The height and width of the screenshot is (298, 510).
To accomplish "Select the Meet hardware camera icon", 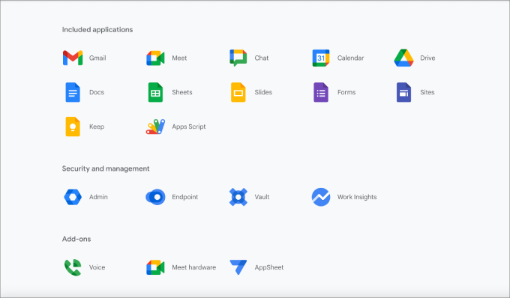I will 155,267.
